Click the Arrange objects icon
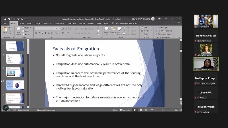228x128 pixels. [113, 30]
